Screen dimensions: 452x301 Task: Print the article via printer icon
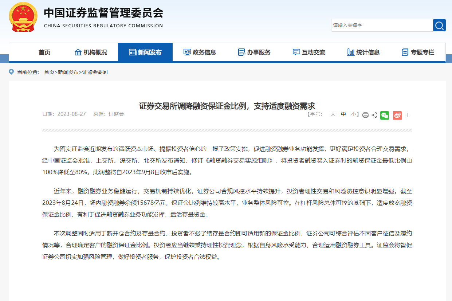click(x=365, y=115)
